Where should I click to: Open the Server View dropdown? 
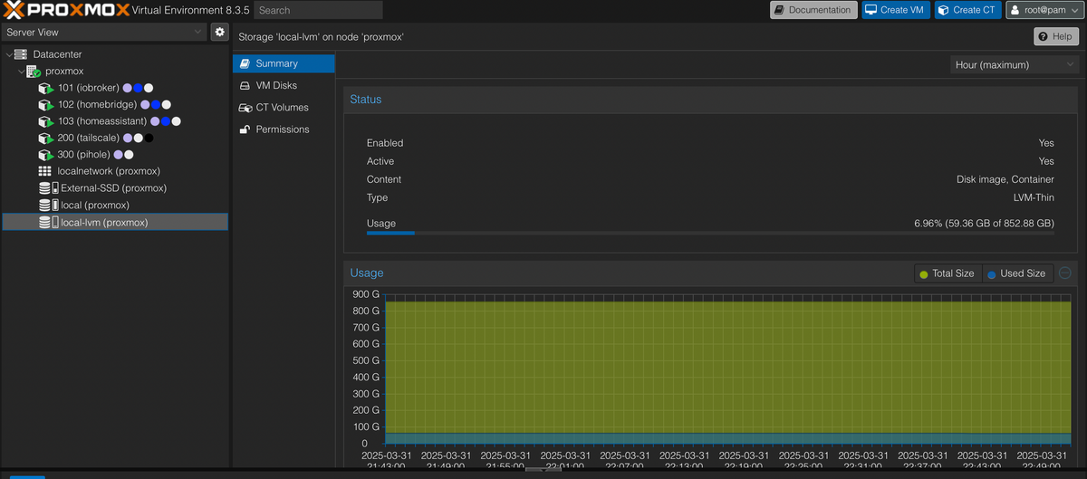(104, 32)
